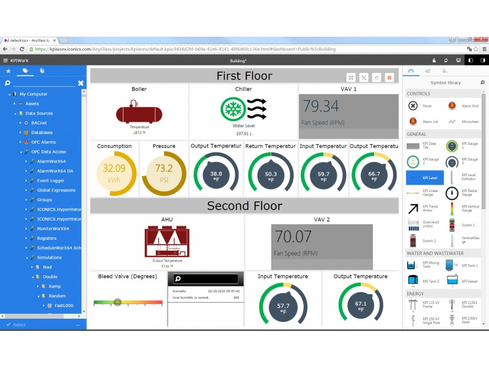Click the browser back arrow

(x=5, y=49)
